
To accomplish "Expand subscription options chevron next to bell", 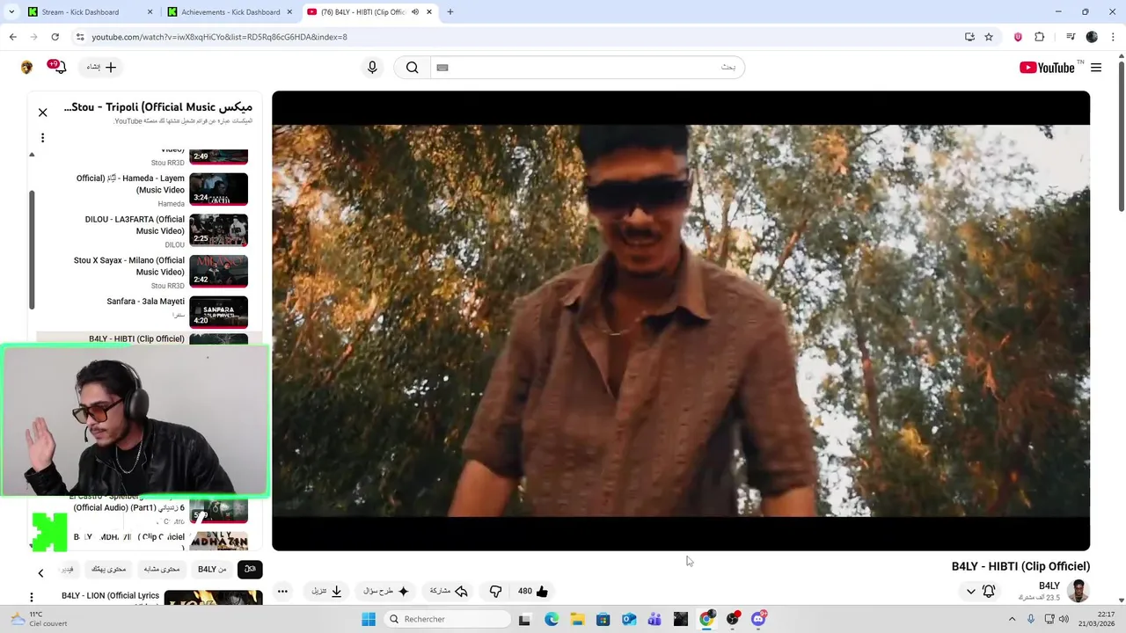I will tap(970, 592).
